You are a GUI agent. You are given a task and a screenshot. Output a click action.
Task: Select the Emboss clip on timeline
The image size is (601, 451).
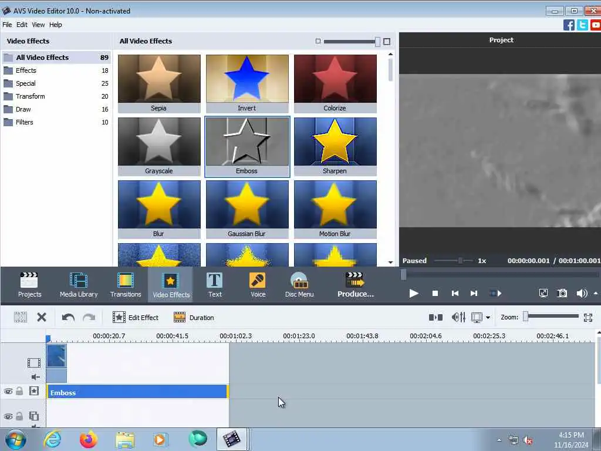click(x=137, y=392)
